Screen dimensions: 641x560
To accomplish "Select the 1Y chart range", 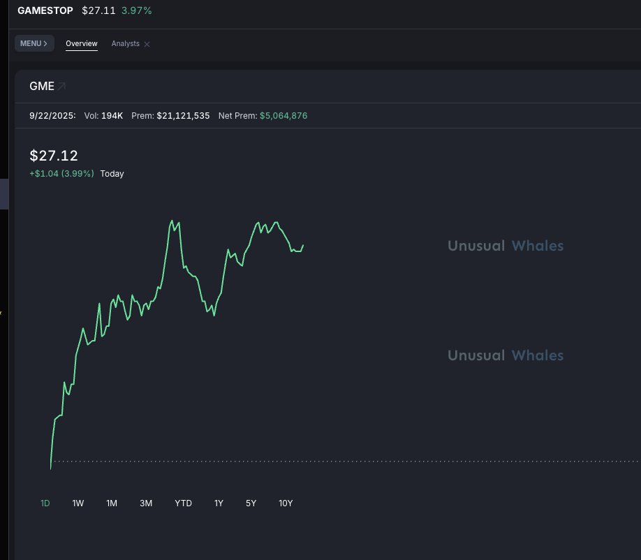I will click(x=219, y=503).
